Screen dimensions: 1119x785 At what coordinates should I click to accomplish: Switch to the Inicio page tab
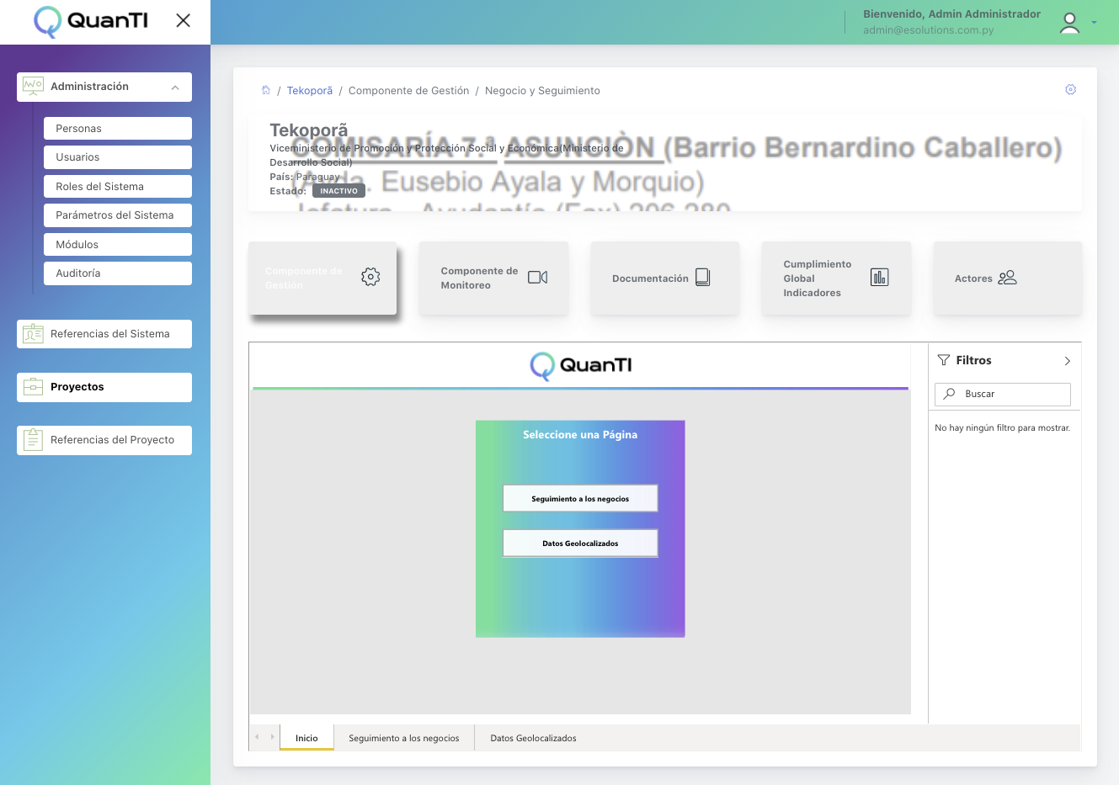point(306,738)
